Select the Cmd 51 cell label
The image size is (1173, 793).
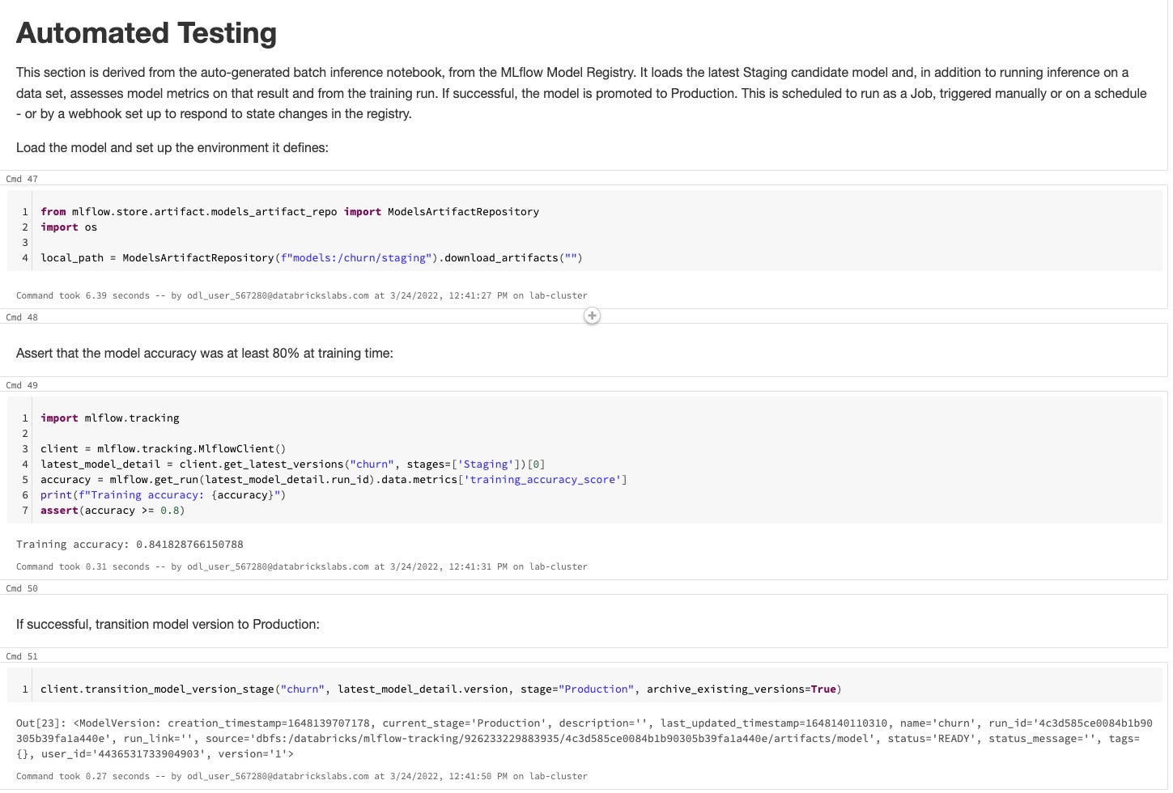tap(22, 656)
